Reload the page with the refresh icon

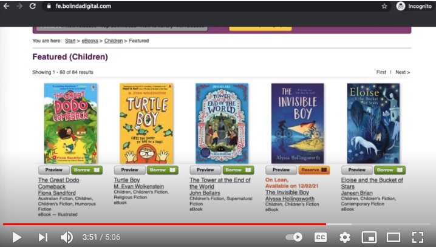pos(33,6)
